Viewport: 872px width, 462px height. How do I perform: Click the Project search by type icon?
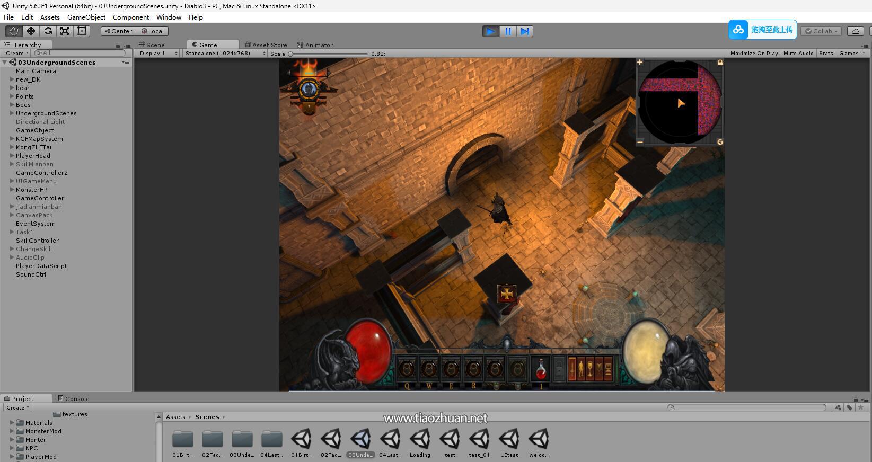point(838,407)
